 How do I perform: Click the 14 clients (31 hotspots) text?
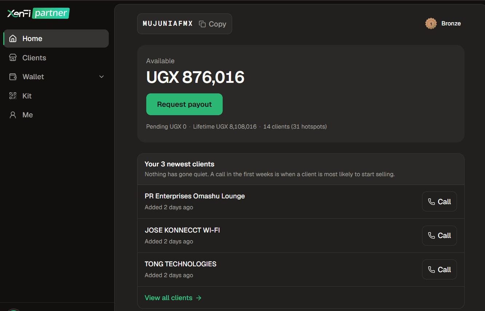click(x=295, y=127)
